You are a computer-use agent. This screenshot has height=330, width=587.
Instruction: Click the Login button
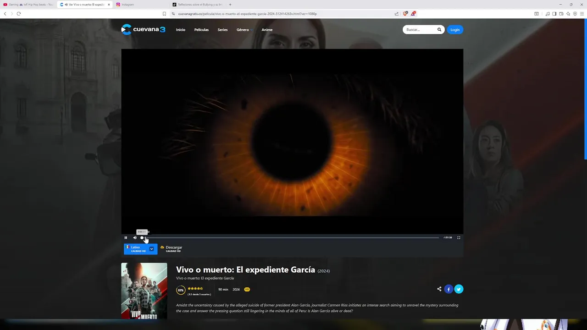(x=455, y=30)
